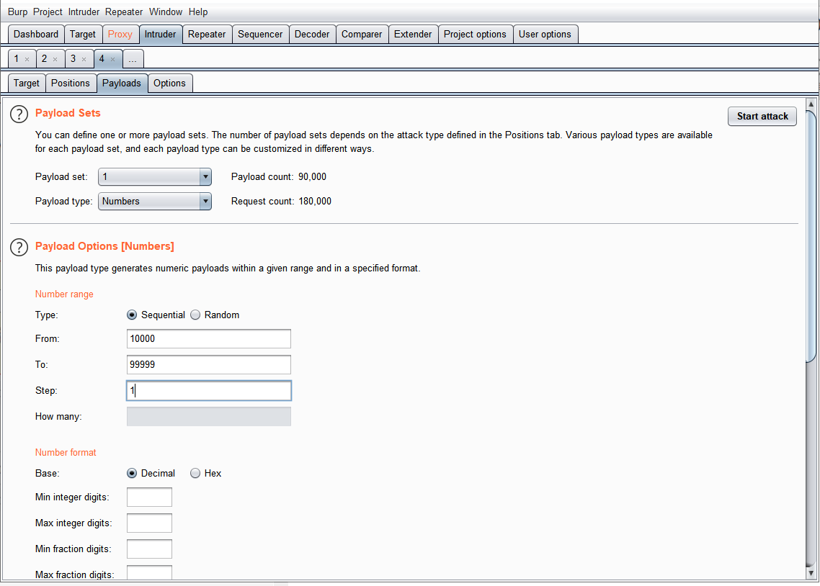Viewport: 820px width, 586px height.
Task: Click the scrollbar down arrow
Action: pyautogui.click(x=811, y=574)
